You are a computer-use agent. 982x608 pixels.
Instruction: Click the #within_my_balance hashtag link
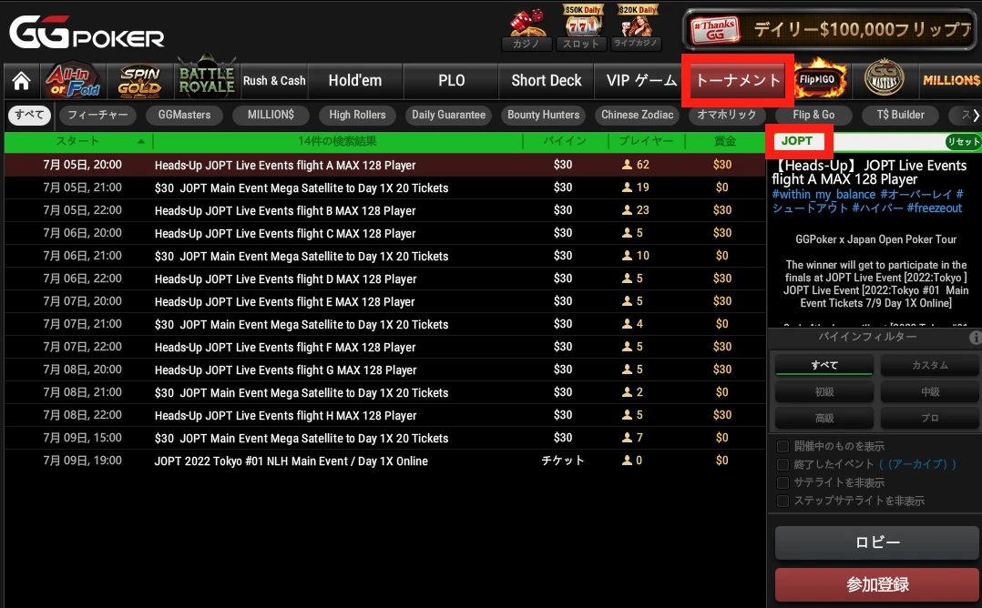823,195
